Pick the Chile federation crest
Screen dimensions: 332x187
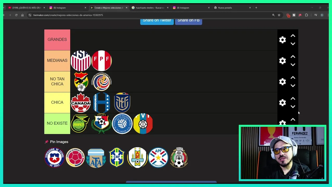coord(54,157)
